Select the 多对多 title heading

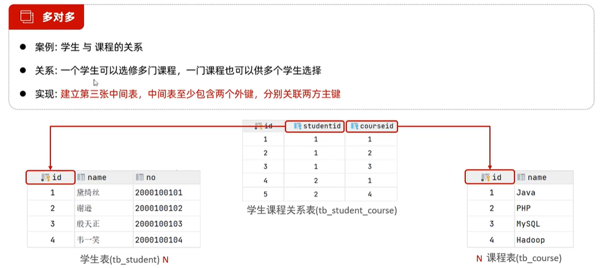pos(59,17)
